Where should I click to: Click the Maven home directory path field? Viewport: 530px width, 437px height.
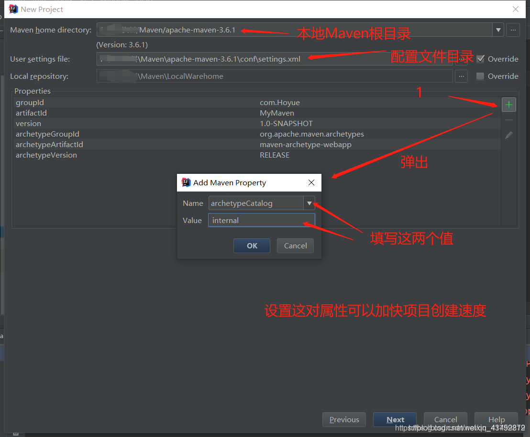[x=294, y=30]
